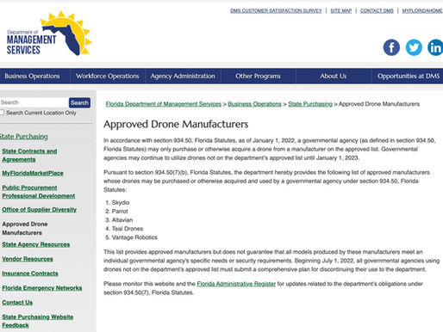
Task: Open State Agency Resources sidebar link
Action: point(36,244)
